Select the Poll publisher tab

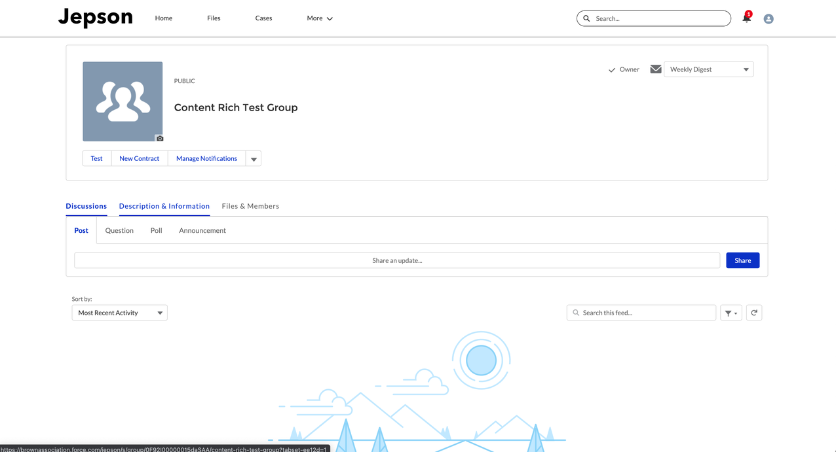(x=156, y=230)
